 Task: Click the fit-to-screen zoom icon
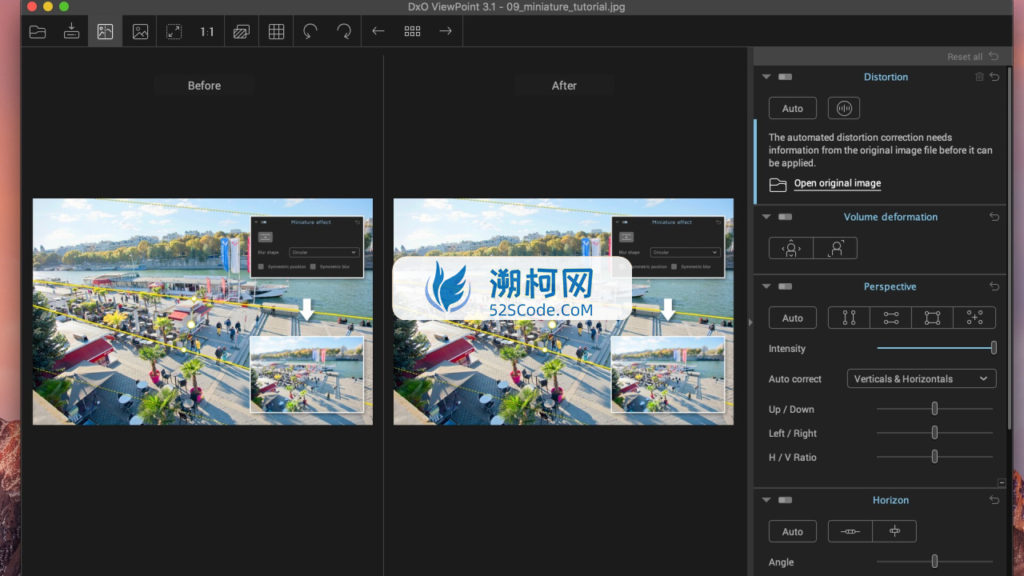point(174,32)
